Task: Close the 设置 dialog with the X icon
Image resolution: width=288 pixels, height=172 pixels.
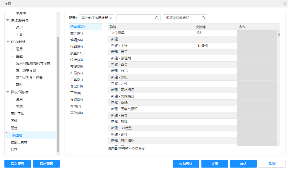Action: (x=285, y=3)
